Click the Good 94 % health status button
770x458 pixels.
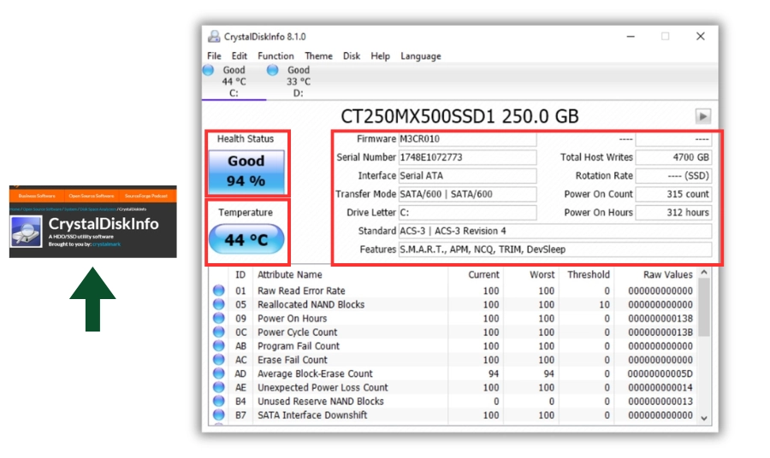pos(246,171)
